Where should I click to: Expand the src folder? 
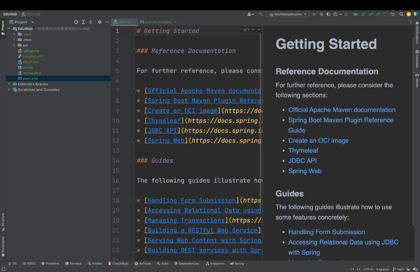coord(14,45)
